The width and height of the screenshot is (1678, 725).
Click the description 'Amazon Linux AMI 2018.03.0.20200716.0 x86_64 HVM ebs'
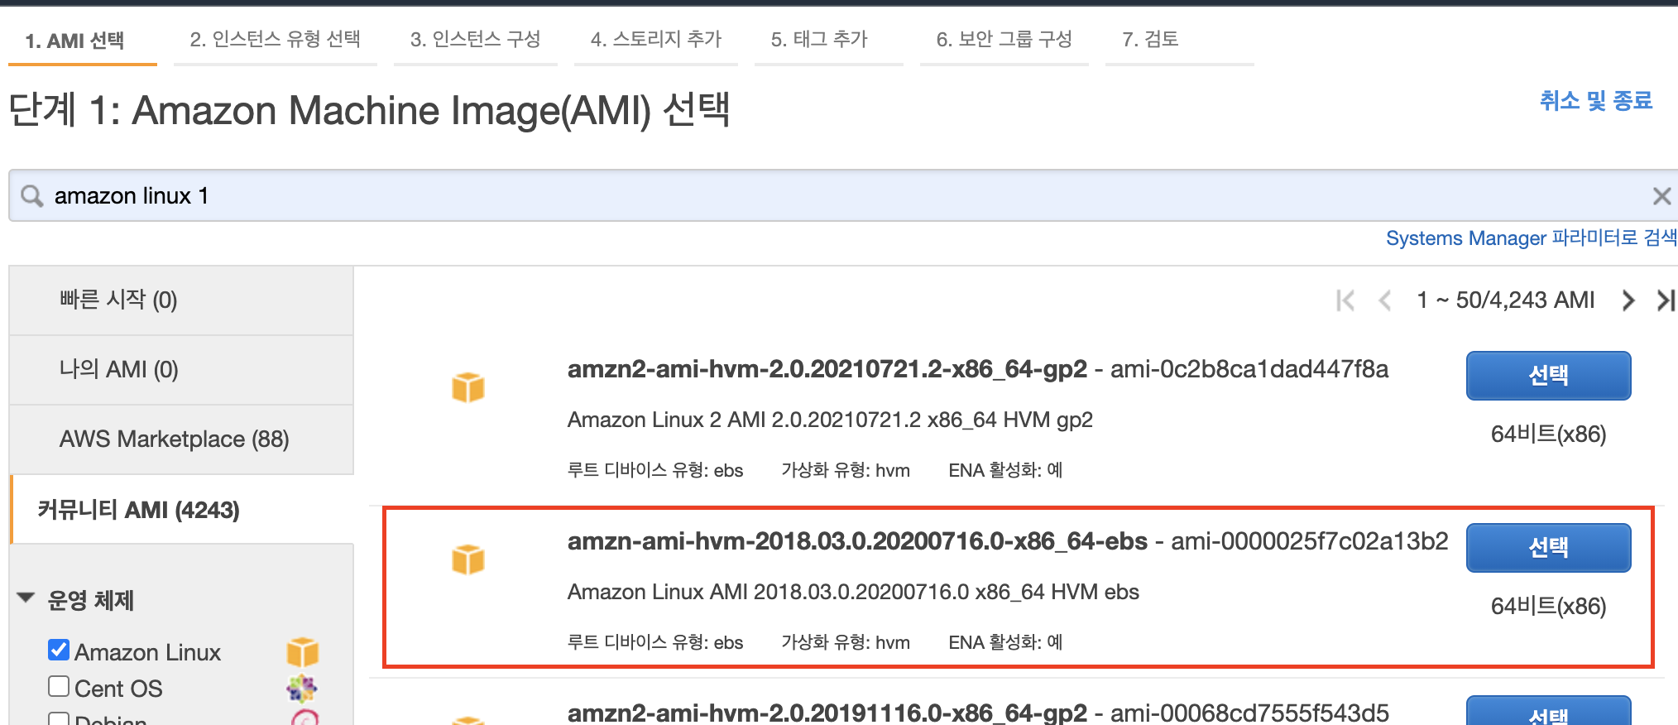tap(853, 593)
